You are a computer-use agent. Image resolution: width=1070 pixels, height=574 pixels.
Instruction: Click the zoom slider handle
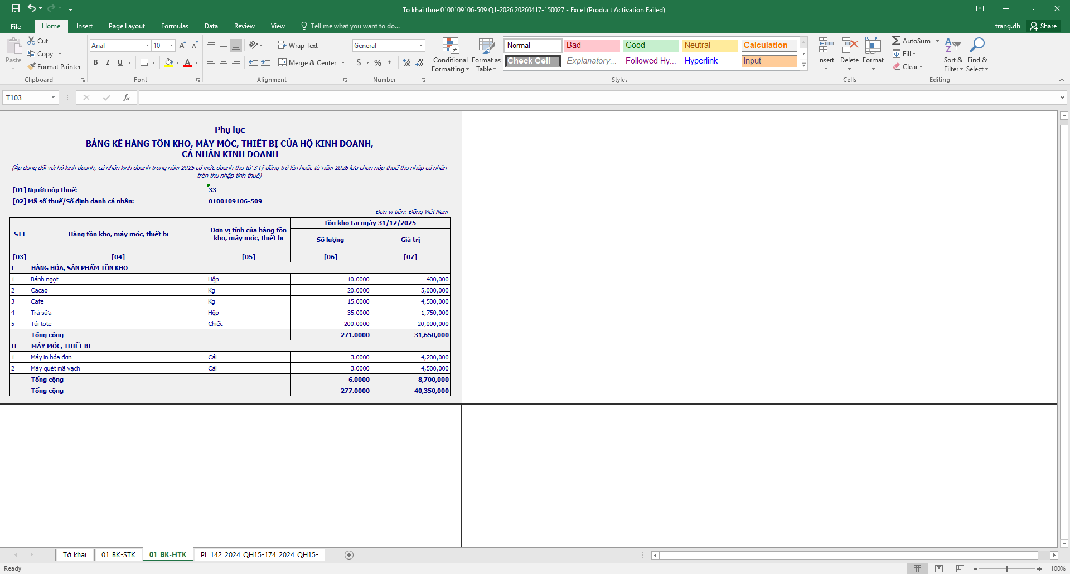click(x=1006, y=568)
